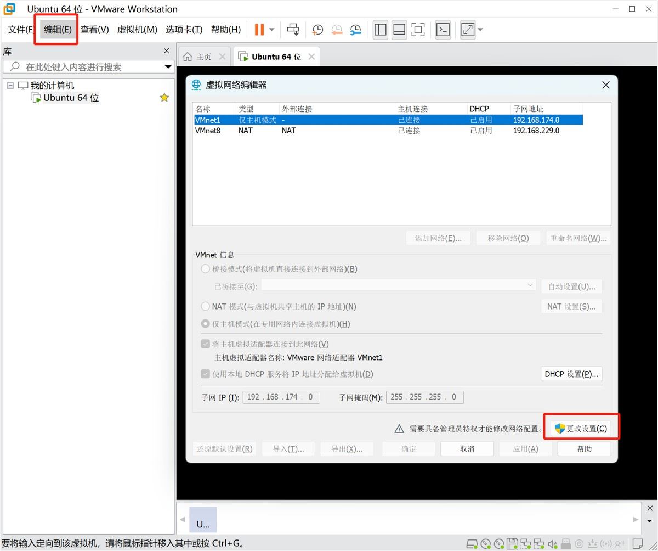Viewport: 658px width, 551px height.
Task: Open the 已桥接至 combo box
Action: pos(399,285)
